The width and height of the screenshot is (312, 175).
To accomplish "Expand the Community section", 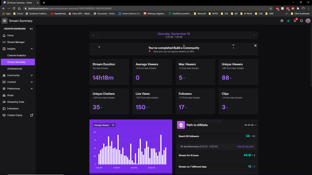I will point(32,75).
